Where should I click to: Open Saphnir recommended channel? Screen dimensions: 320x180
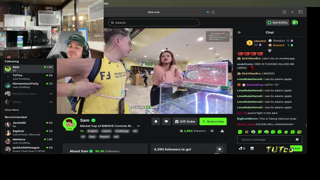pos(29,132)
